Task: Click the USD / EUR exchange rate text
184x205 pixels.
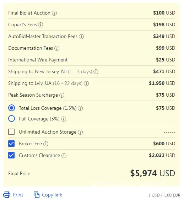Action: (x=164, y=195)
